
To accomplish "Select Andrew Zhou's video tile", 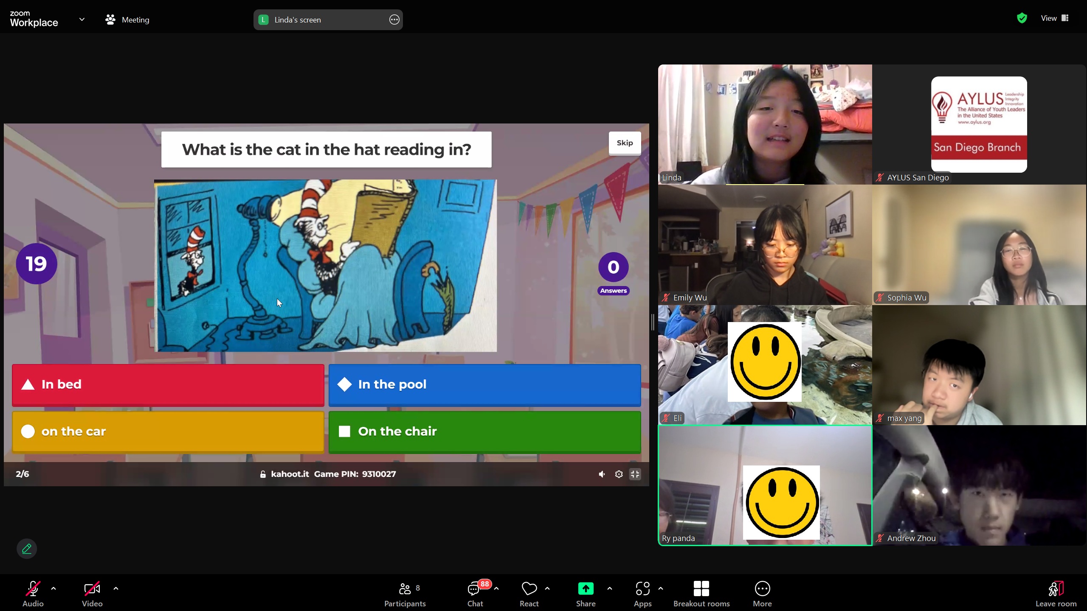I will 979,485.
